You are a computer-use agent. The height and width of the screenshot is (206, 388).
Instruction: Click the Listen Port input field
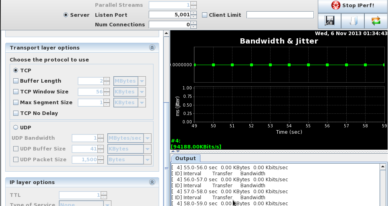pyautogui.click(x=170, y=15)
